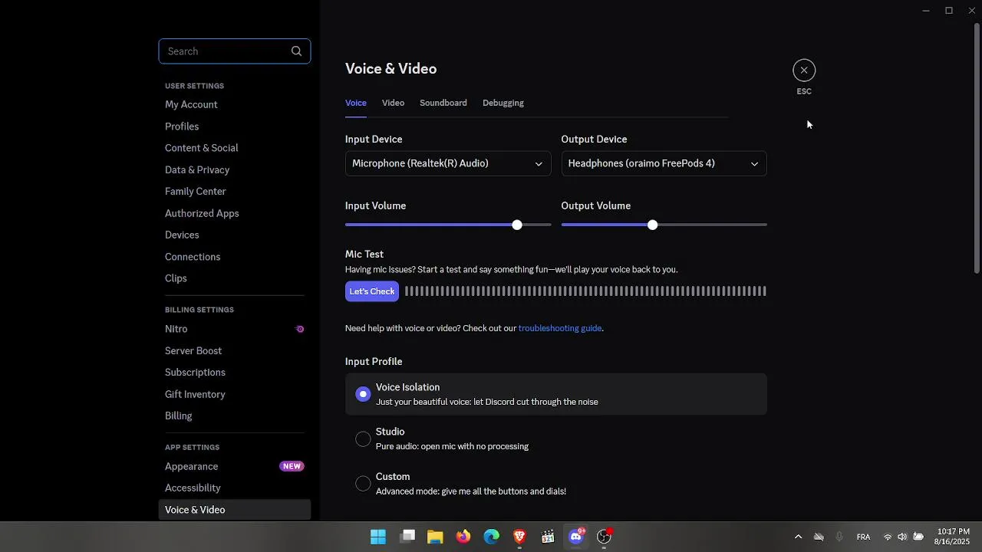Adjust the Output Volume slider handle

[652, 225]
